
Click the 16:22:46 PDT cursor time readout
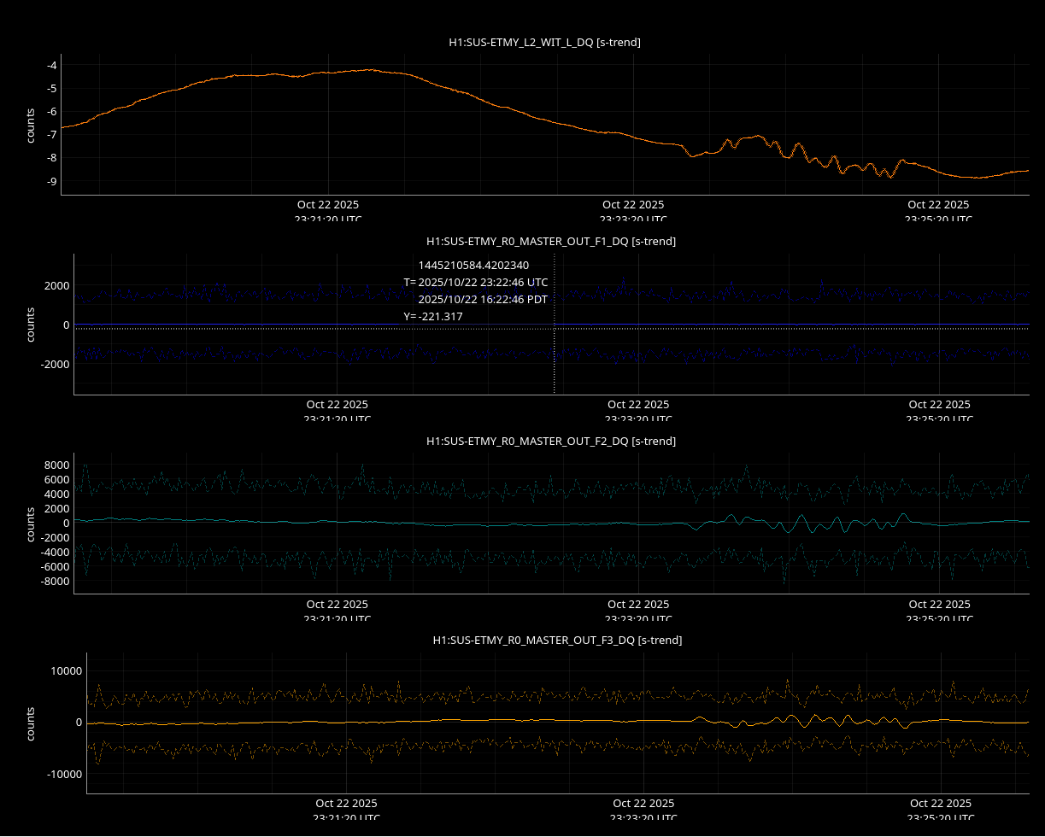pos(483,299)
